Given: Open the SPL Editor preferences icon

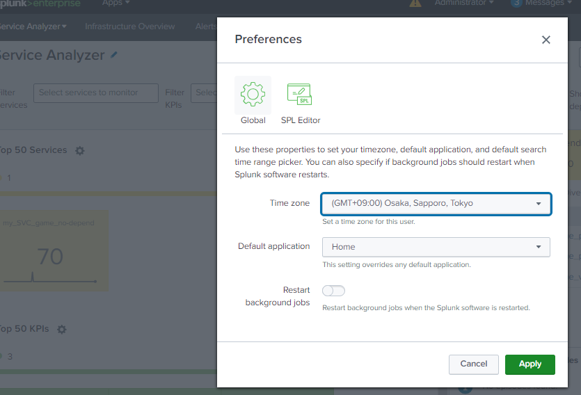Looking at the screenshot, I should 300,95.
